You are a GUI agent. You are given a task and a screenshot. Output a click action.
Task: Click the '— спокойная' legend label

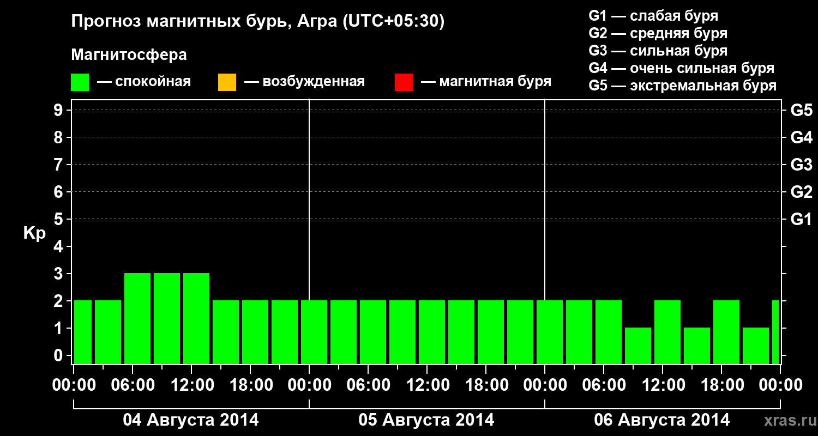pos(144,82)
